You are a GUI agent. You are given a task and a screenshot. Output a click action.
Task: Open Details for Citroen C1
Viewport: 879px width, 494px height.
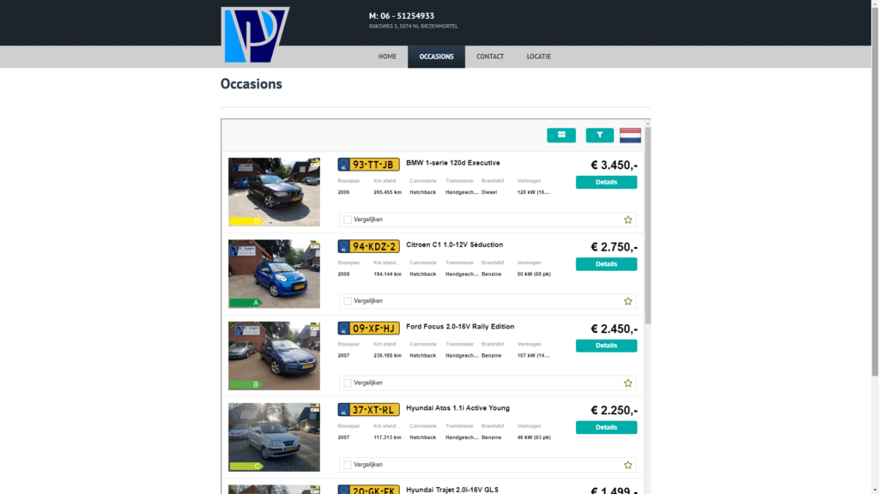(x=606, y=264)
